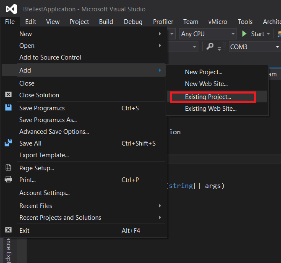
Task: Select Close in File menu
Action: coord(83,83)
